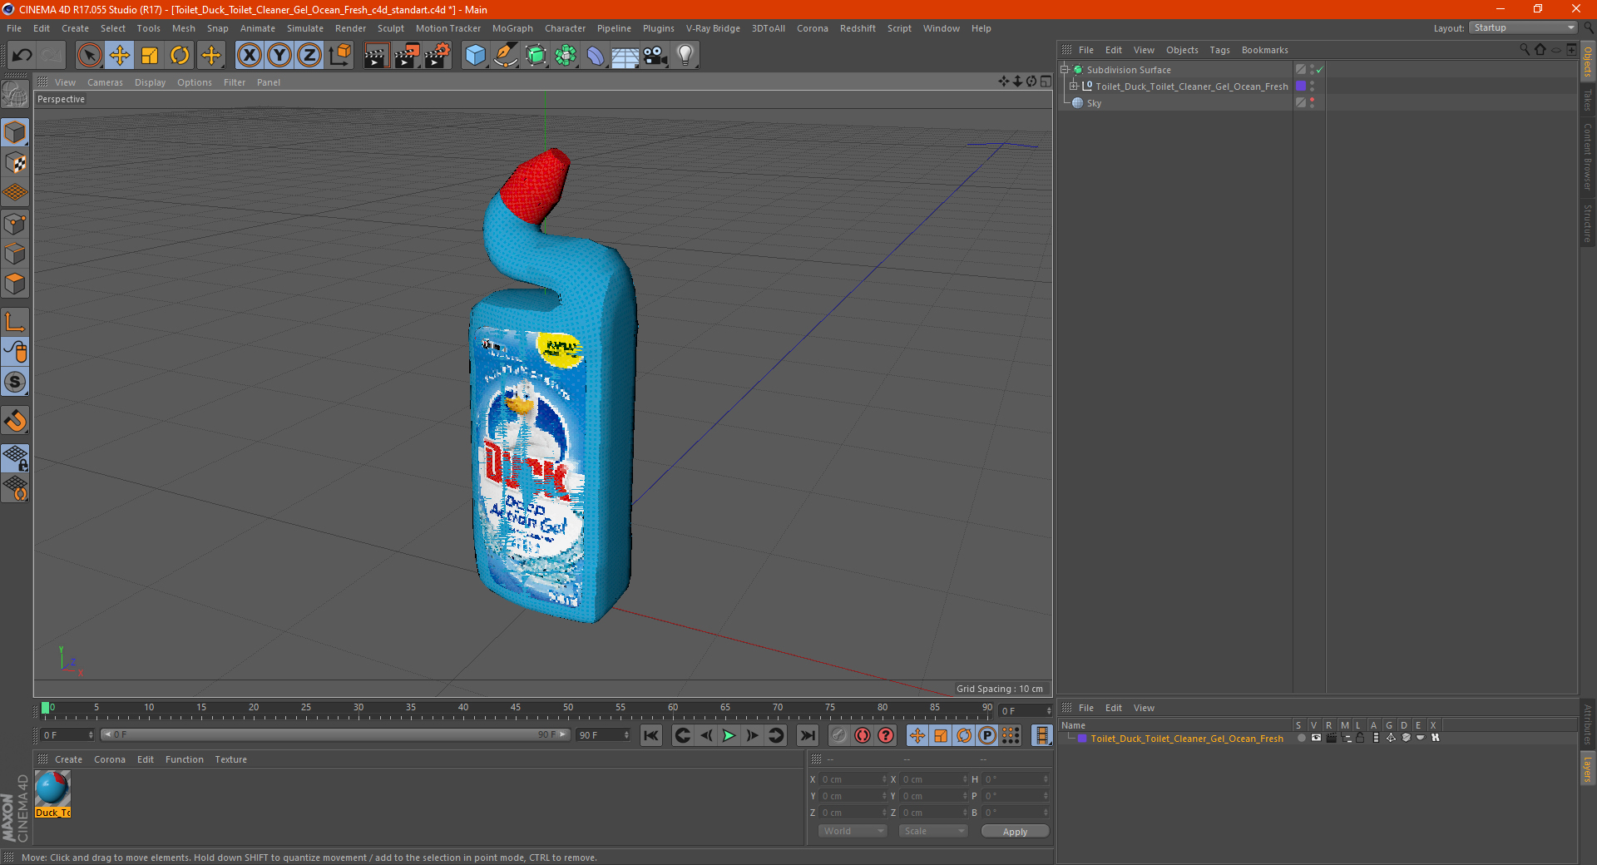Screen dimensions: 1597x865
Task: Open viewport Cameras menu
Action: [105, 82]
